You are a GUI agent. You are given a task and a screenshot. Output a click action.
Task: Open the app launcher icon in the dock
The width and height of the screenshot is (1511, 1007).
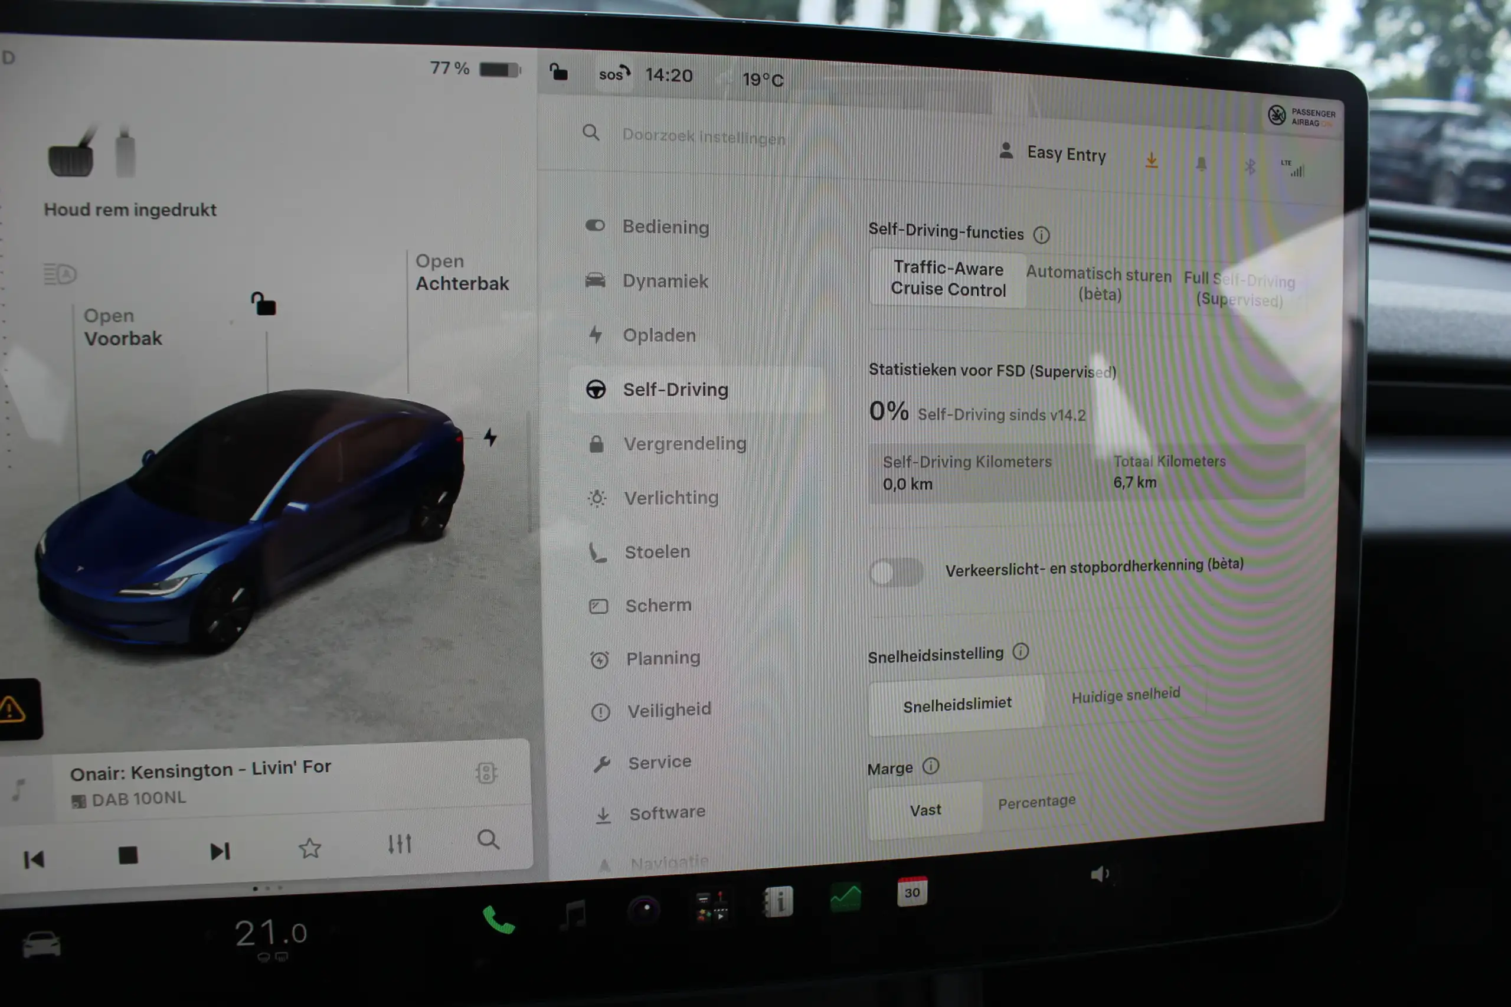click(711, 905)
